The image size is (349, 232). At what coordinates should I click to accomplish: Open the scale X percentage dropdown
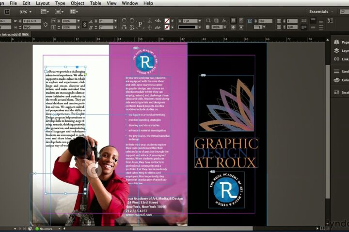click(x=79, y=21)
